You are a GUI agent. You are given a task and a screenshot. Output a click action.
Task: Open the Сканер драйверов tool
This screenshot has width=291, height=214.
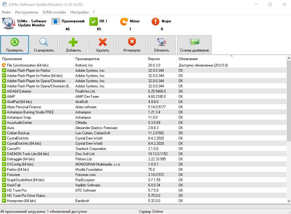(x=194, y=45)
